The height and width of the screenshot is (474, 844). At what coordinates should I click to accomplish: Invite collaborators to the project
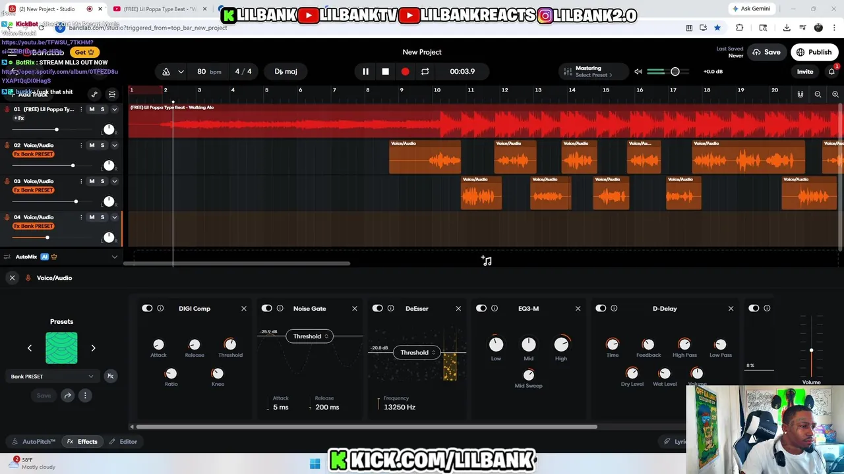tap(805, 72)
